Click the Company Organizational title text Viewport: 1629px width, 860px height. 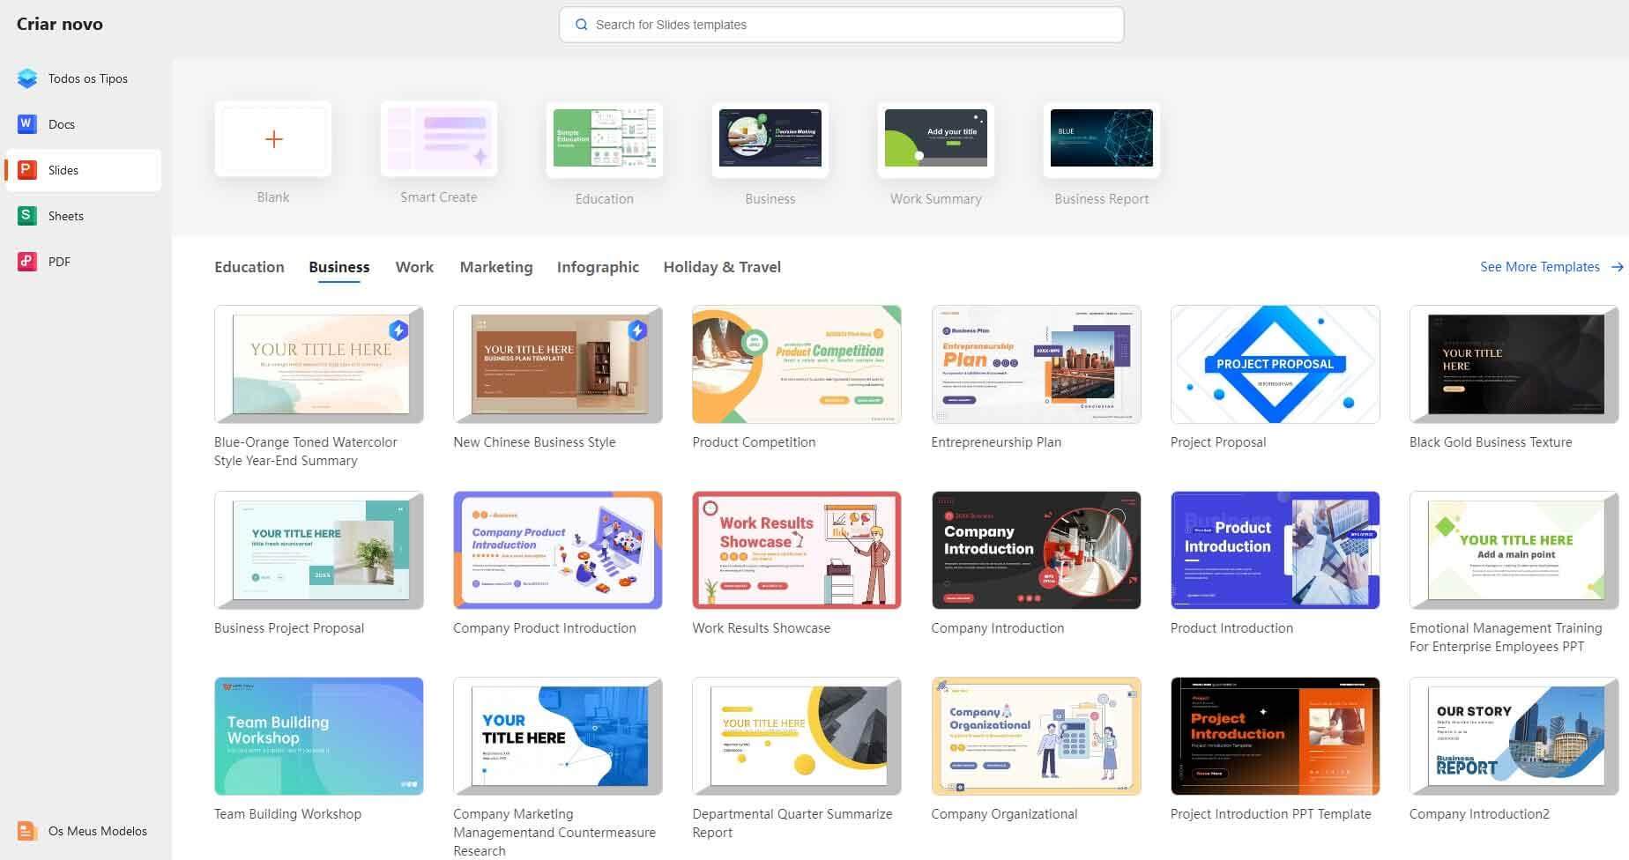tap(1004, 814)
